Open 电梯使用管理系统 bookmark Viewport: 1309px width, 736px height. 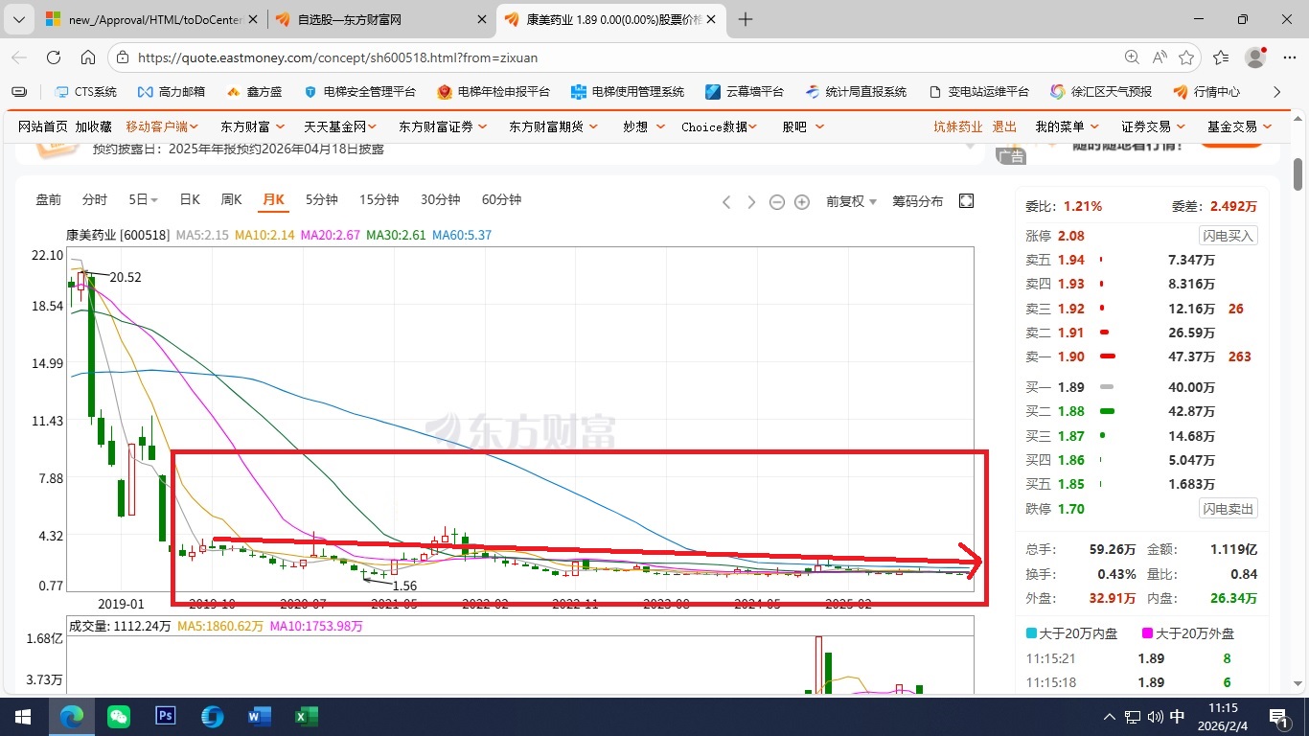coord(628,92)
